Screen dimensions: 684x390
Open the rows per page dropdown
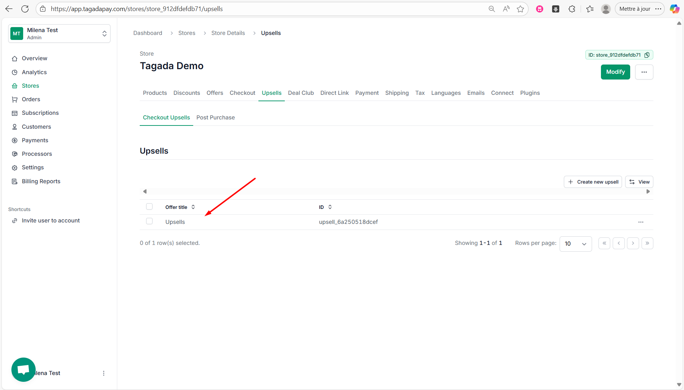coord(575,244)
